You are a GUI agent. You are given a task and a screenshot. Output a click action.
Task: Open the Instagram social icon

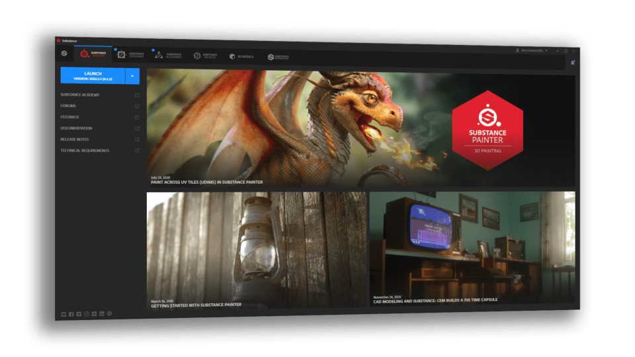pyautogui.click(x=87, y=314)
